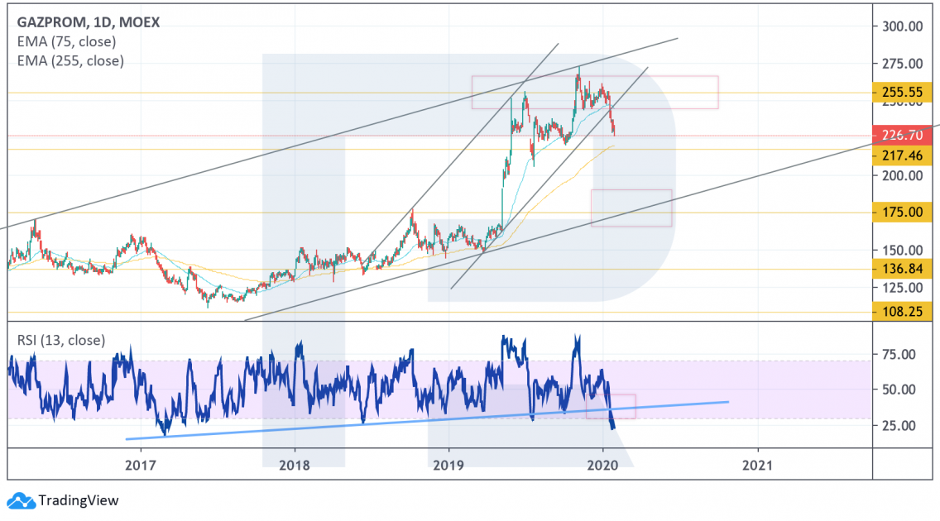Select the EMA (255, close) indicator label

[70, 61]
